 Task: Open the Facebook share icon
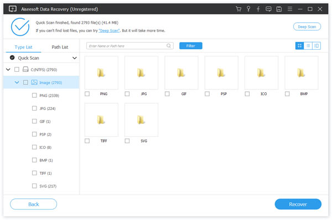click(258, 9)
